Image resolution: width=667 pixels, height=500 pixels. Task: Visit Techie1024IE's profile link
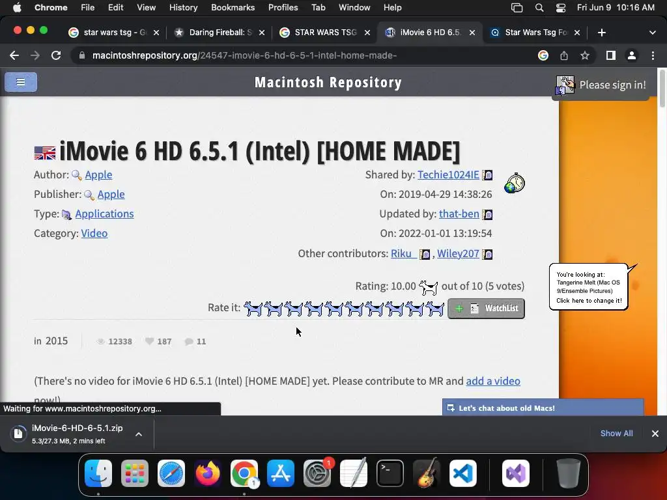[x=448, y=174]
